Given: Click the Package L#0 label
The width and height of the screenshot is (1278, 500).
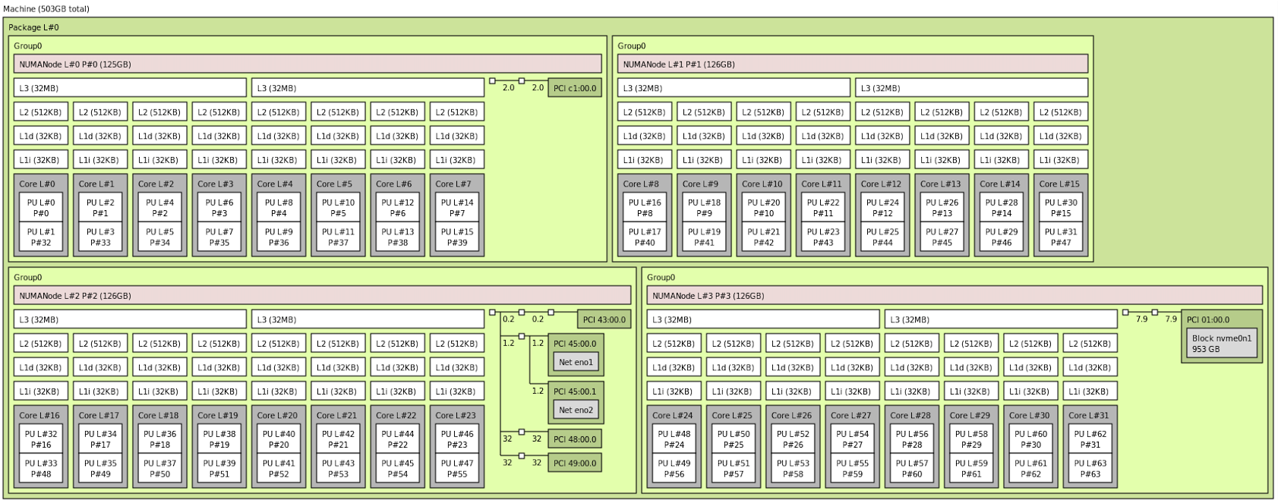Looking at the screenshot, I should [x=33, y=27].
